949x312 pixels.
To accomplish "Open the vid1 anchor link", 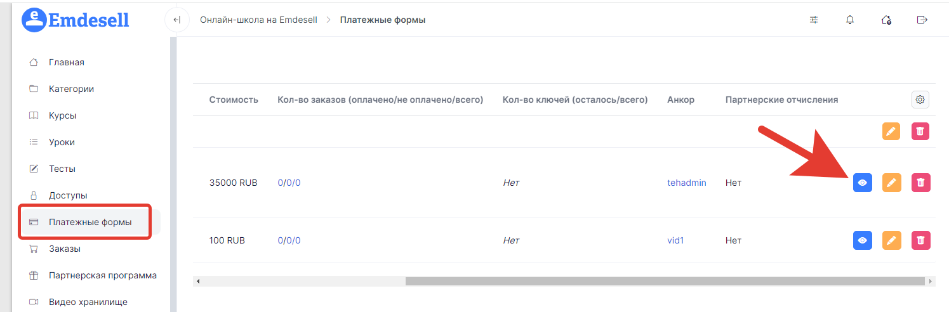I will (676, 240).
